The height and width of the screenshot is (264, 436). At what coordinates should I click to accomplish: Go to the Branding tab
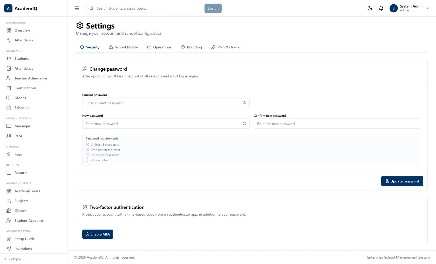pyautogui.click(x=192, y=47)
